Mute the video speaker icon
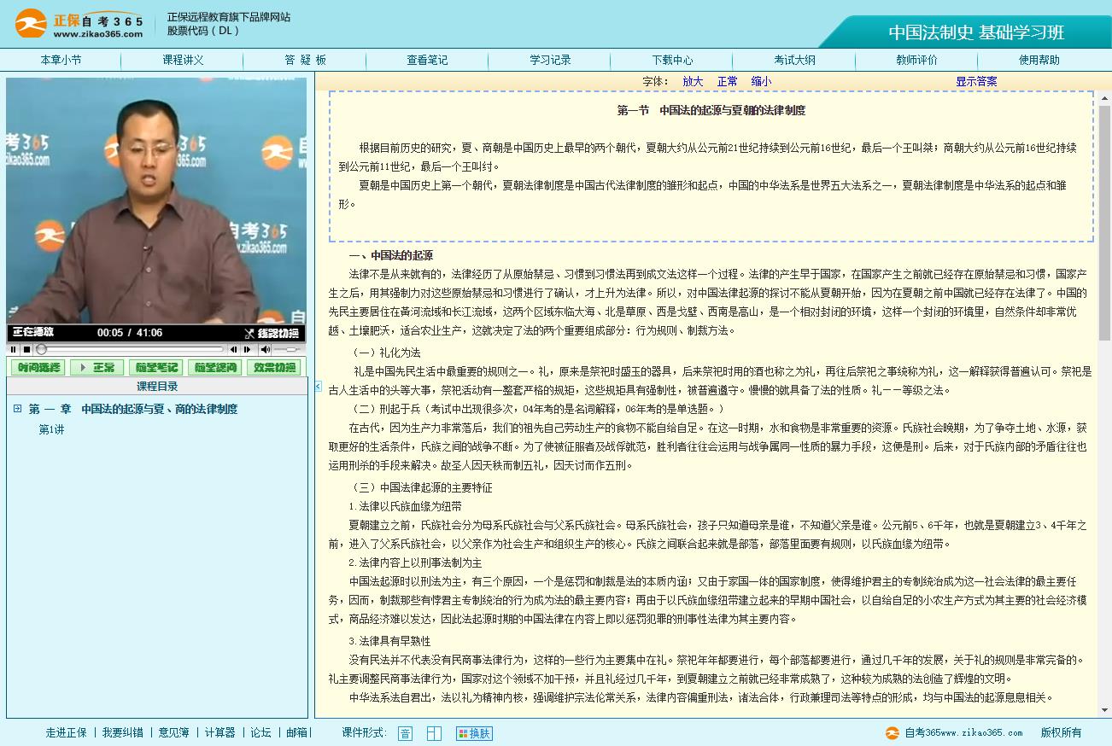Screen dimensions: 1112x746 click(x=266, y=349)
